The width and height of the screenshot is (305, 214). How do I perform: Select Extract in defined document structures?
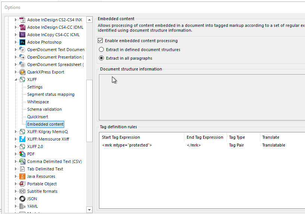101,50
